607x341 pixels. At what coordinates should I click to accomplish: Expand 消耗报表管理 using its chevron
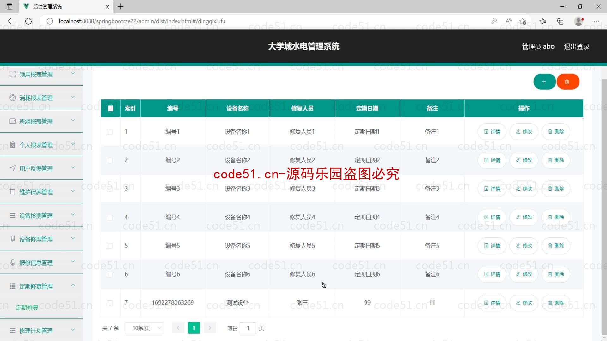tap(73, 97)
